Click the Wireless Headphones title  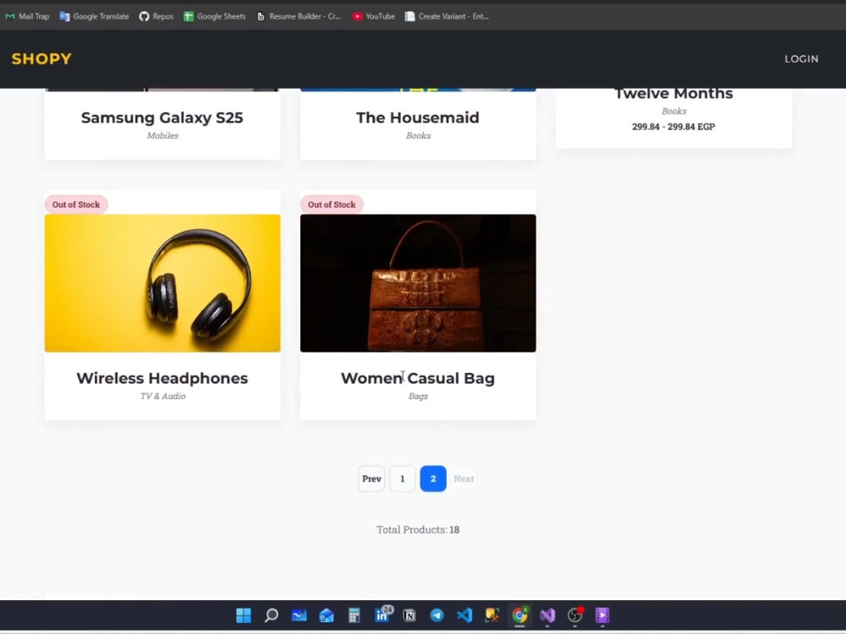[x=162, y=378]
